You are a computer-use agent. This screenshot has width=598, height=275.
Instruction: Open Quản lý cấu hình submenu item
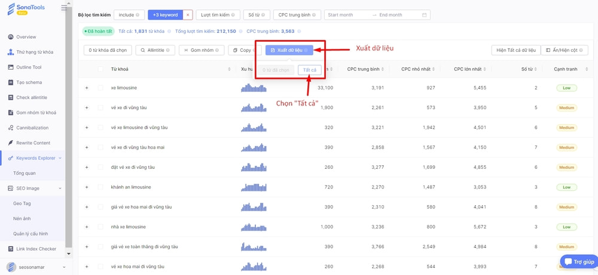[x=30, y=233]
